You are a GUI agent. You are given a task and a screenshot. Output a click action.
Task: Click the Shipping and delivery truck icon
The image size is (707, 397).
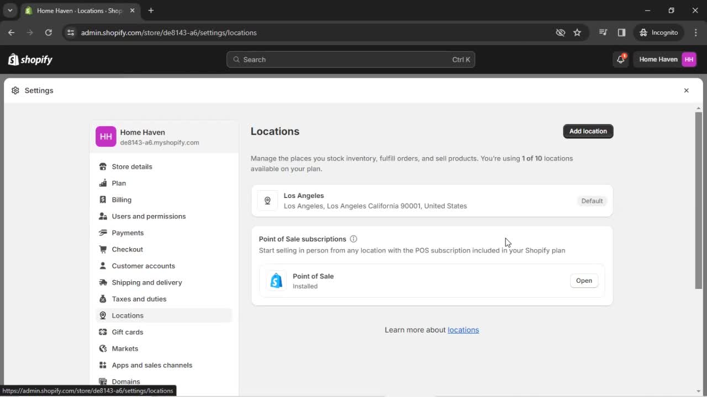click(x=103, y=282)
